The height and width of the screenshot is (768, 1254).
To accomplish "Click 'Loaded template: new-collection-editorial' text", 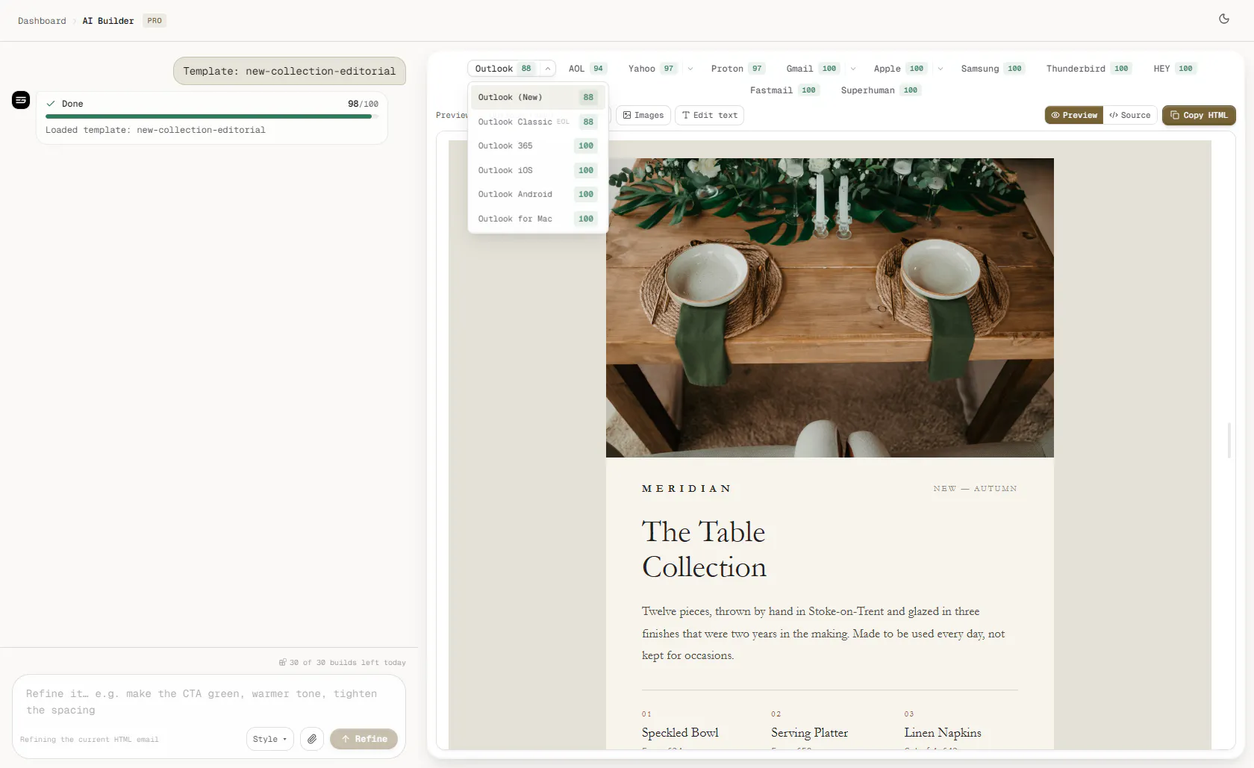I will pos(155,130).
